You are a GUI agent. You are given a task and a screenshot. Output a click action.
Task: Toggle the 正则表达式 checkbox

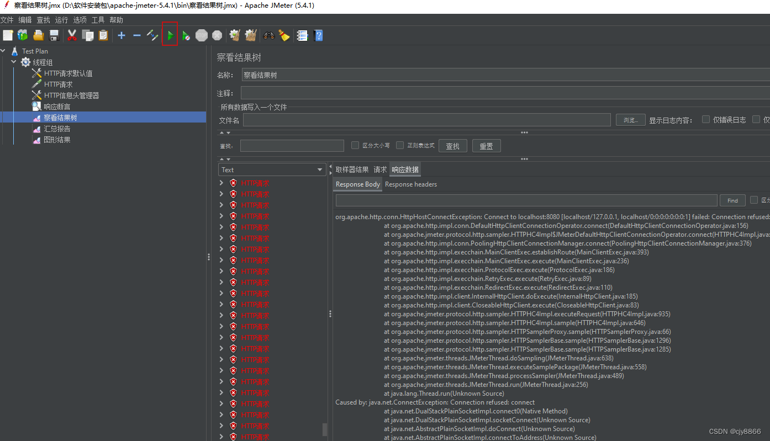point(400,145)
